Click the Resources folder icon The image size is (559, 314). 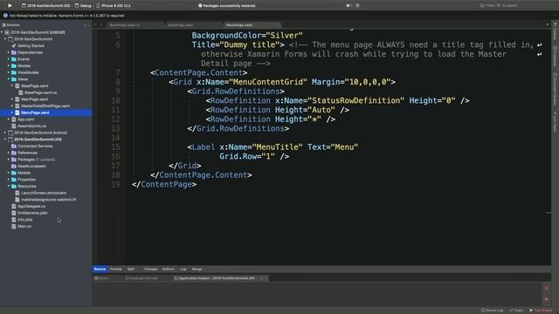[x=14, y=186]
